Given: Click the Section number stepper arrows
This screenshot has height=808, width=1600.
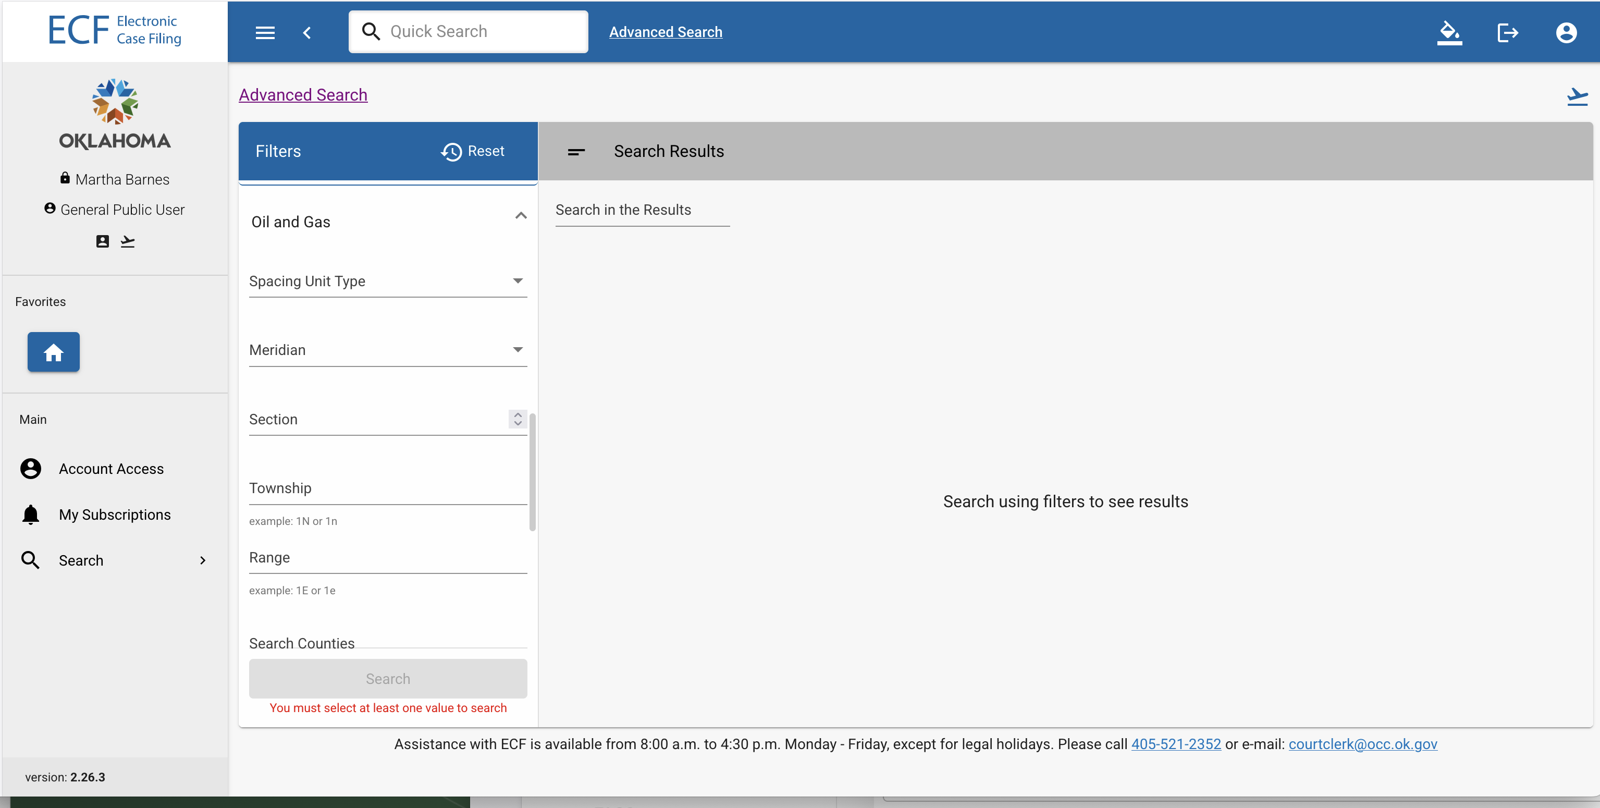Looking at the screenshot, I should pos(518,419).
